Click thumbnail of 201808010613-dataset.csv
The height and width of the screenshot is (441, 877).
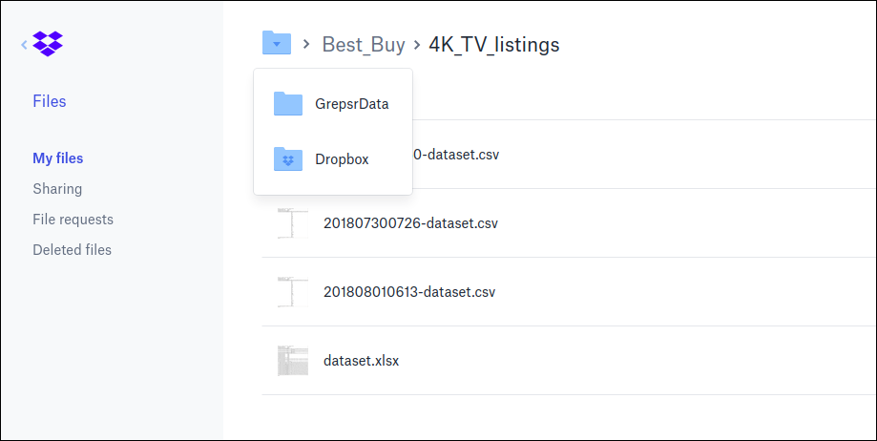pyautogui.click(x=293, y=292)
